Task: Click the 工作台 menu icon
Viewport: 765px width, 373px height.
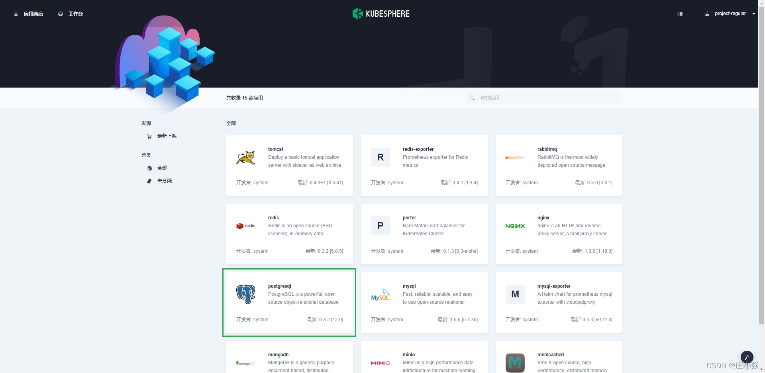Action: coord(61,14)
